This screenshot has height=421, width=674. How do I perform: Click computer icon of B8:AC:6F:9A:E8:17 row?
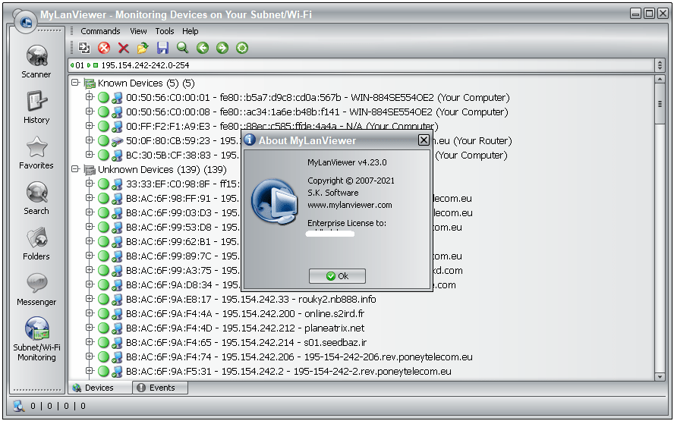point(117,299)
